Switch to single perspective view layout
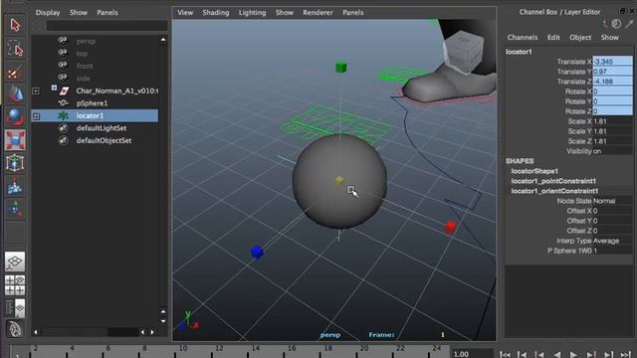The image size is (637, 358). (x=15, y=262)
